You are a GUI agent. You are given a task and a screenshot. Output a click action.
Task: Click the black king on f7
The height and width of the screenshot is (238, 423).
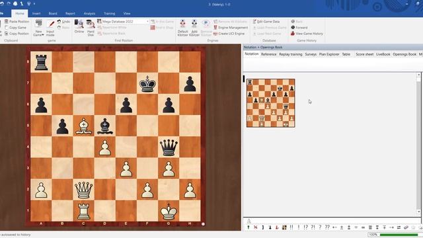147,83
